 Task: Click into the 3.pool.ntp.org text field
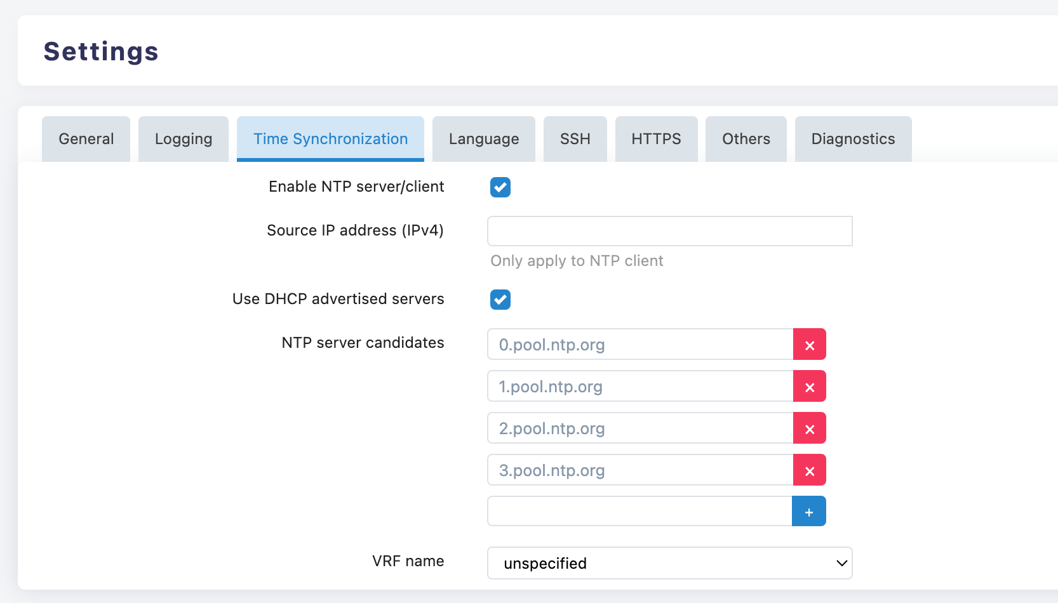[640, 470]
